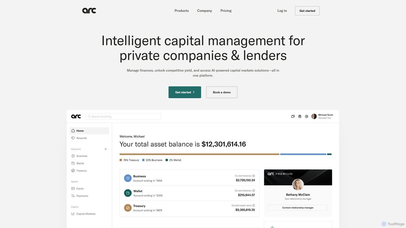Click the tan Treasury account icon
Screen dimensions: 406x228
coord(128,208)
